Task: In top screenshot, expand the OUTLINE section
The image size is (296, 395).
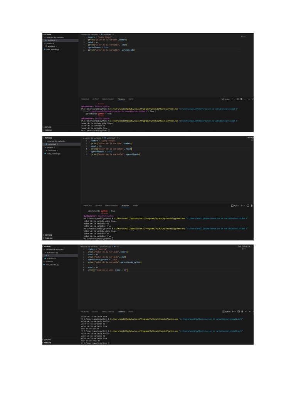Action: [x=47, y=127]
